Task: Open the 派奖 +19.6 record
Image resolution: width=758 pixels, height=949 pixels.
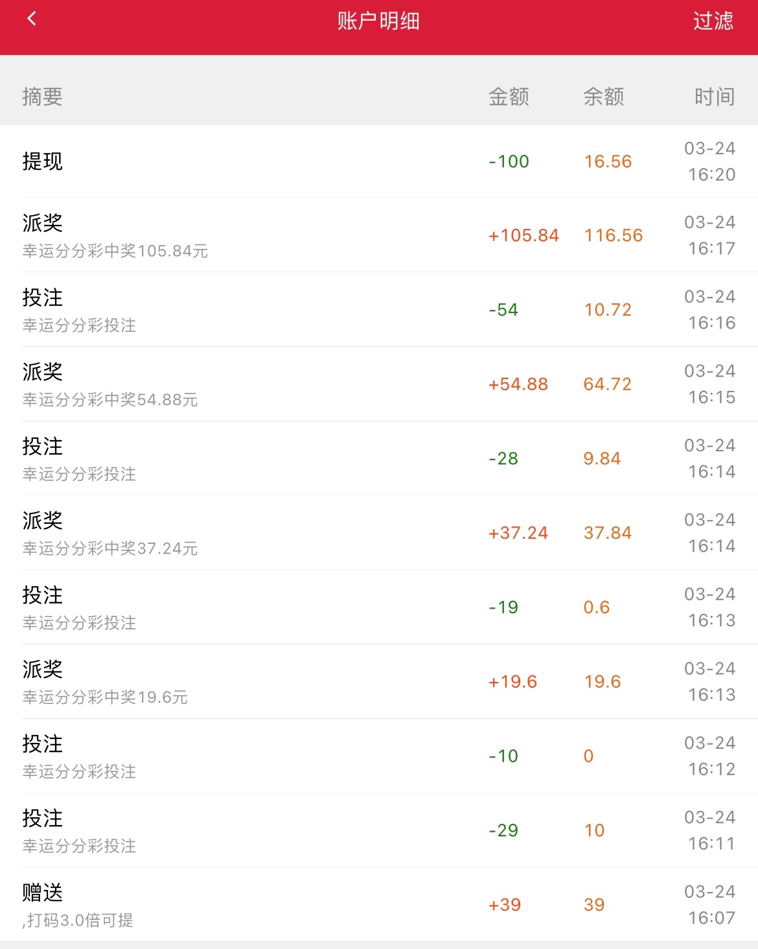Action: point(379,681)
